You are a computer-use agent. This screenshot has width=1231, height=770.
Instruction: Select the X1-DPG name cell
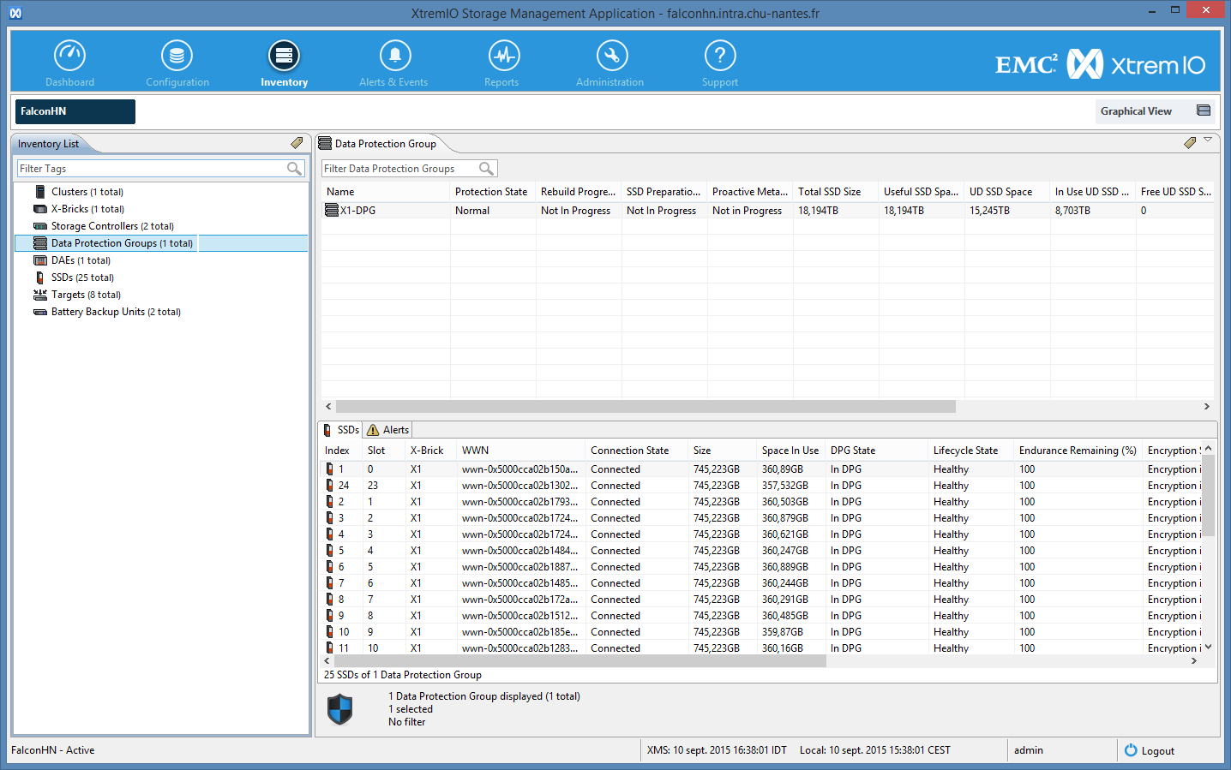click(x=357, y=211)
